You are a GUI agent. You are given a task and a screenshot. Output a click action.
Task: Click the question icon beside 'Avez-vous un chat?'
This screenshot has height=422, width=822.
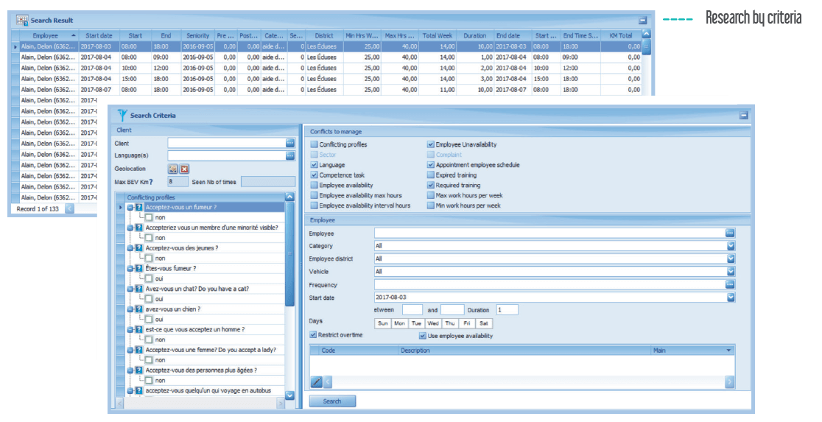click(x=139, y=289)
